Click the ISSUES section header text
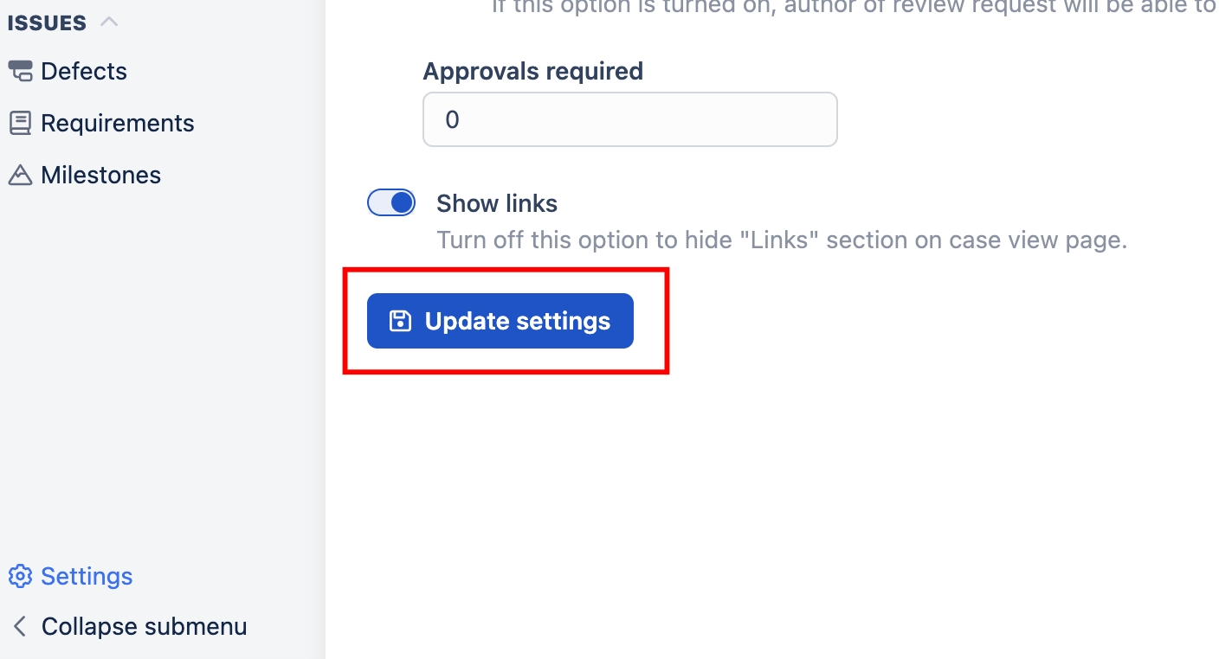The width and height of the screenshot is (1219, 659). pyautogui.click(x=47, y=23)
